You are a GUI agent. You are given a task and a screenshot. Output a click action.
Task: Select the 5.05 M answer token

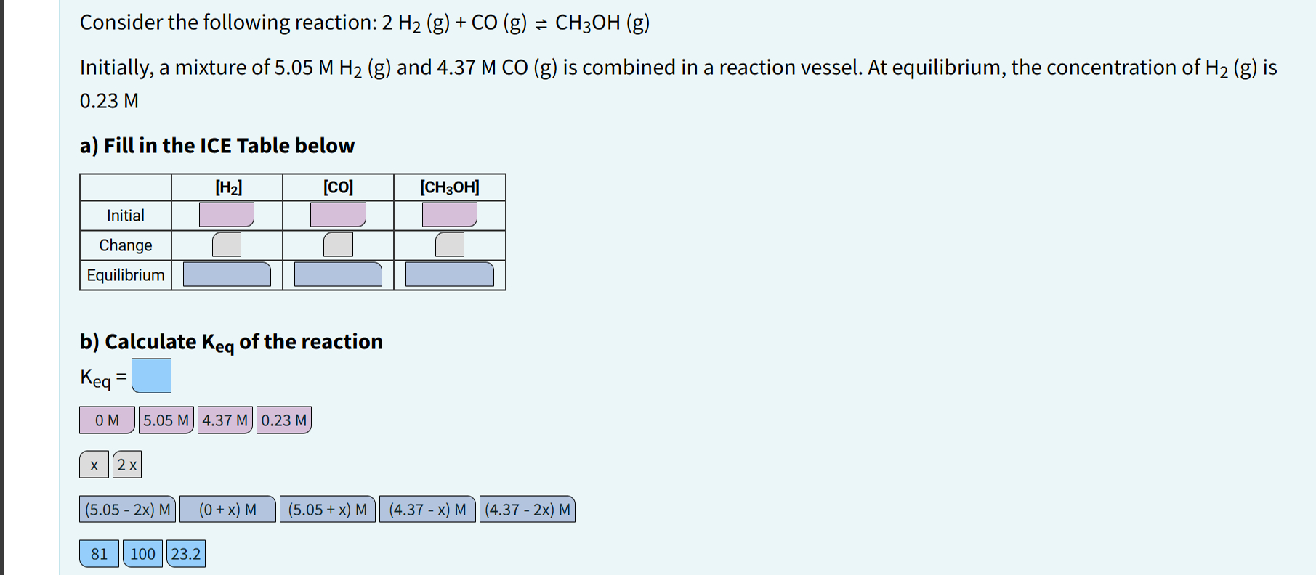(x=166, y=420)
